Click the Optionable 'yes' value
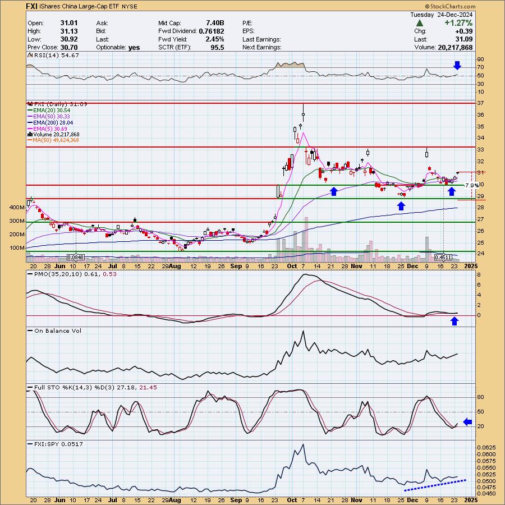505x505 pixels. (134, 47)
